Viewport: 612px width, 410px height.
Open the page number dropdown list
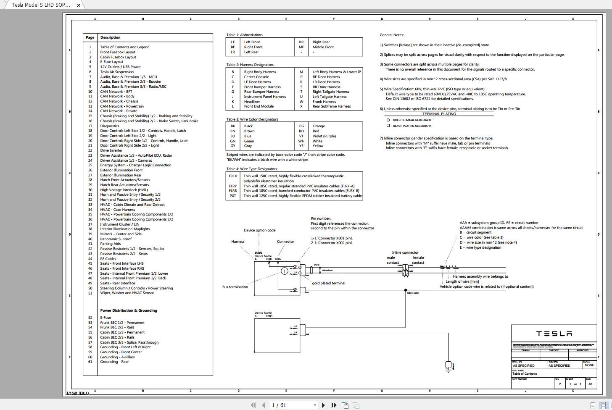click(314, 405)
